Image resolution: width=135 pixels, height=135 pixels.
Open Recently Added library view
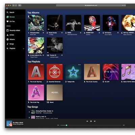pos(13,30)
